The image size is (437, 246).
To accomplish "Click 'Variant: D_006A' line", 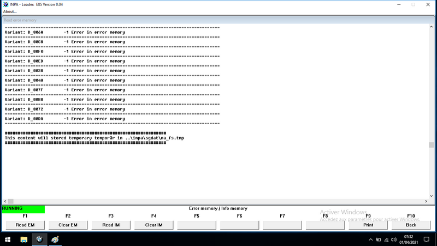I will (64, 32).
